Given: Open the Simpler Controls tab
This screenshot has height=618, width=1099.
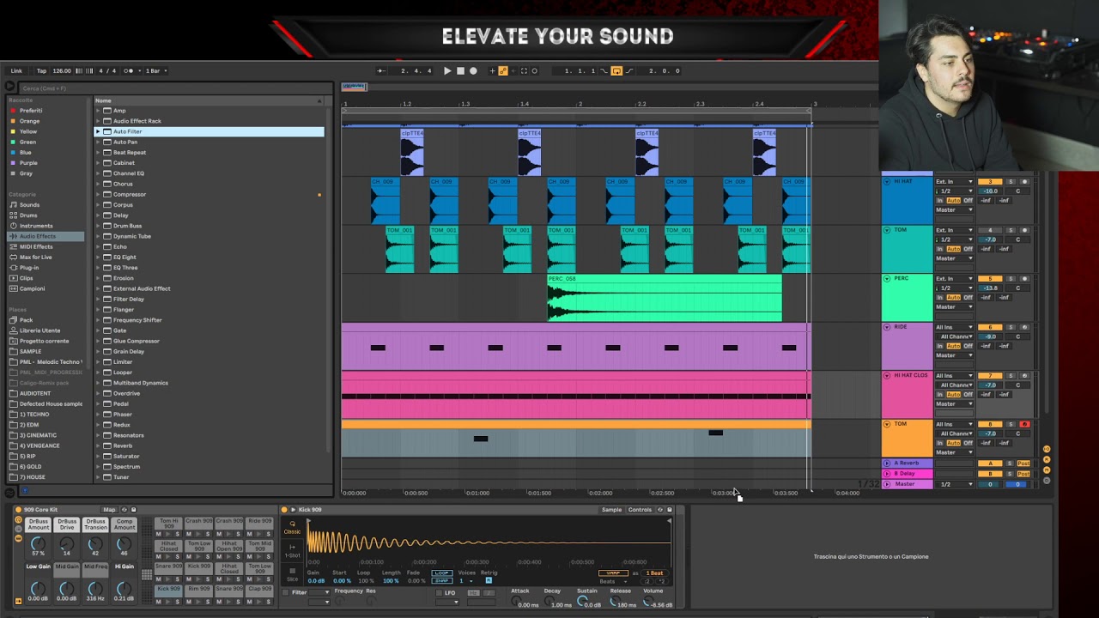Looking at the screenshot, I should tap(640, 510).
